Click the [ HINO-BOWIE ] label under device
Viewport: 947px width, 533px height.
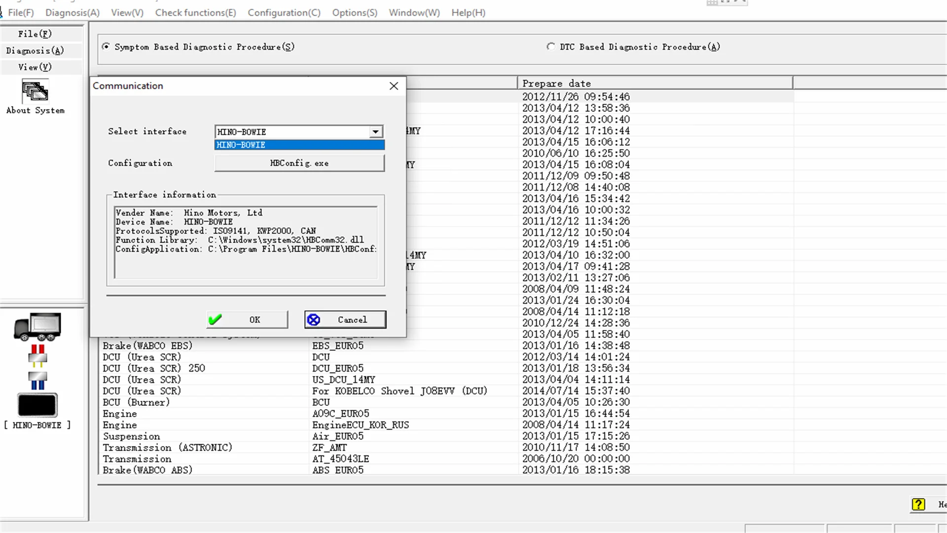pyautogui.click(x=37, y=425)
